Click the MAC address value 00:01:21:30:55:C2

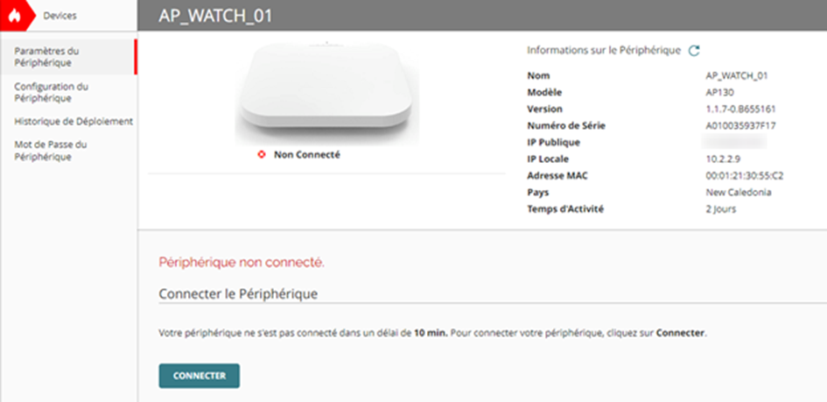[744, 176]
